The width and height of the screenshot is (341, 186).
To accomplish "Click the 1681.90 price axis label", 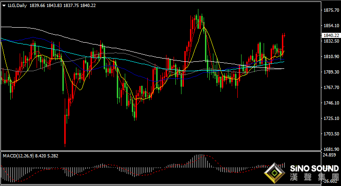I will click(x=331, y=149).
